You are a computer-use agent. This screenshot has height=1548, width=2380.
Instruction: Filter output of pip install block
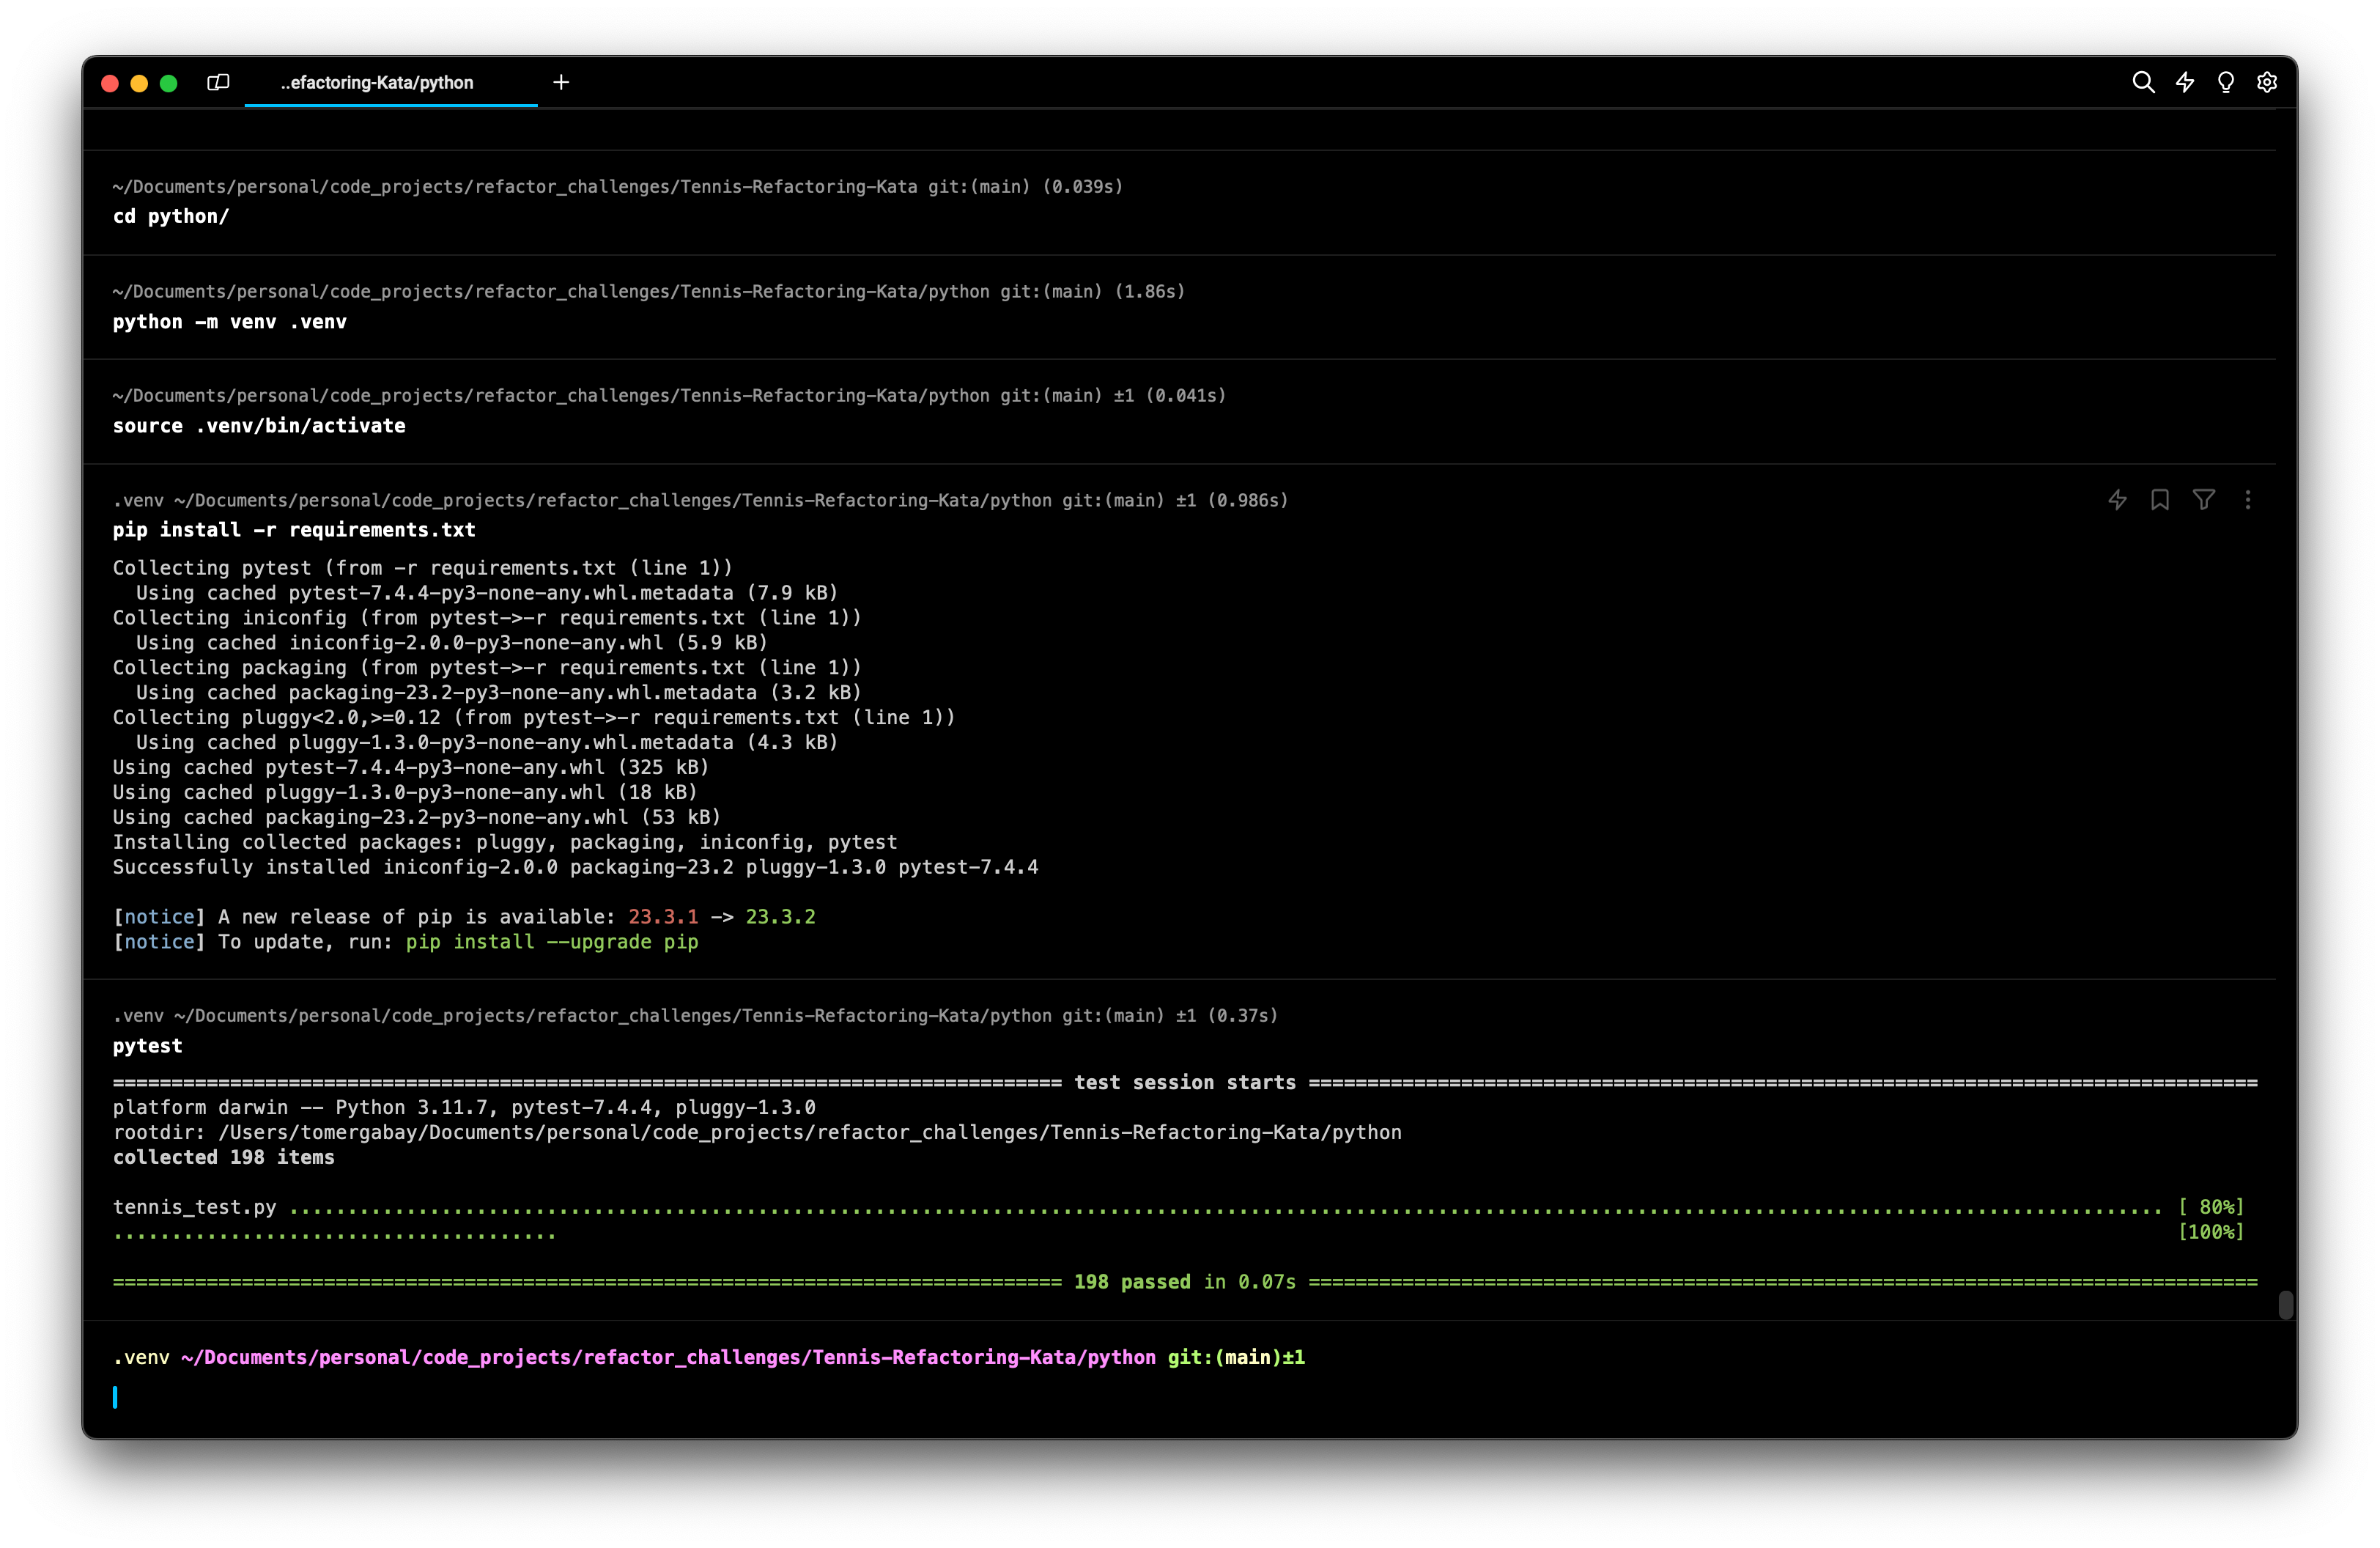tap(2204, 500)
